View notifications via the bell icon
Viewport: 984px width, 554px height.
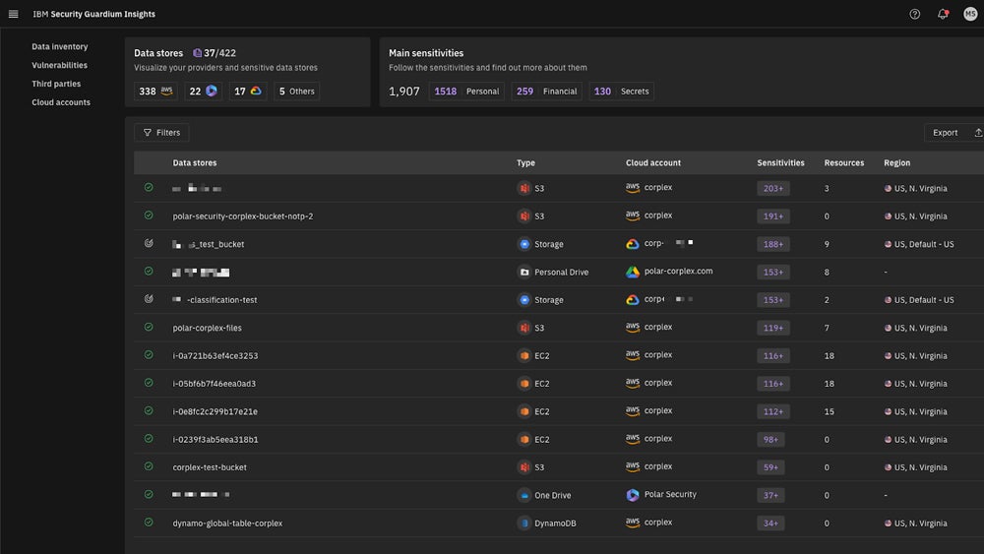943,14
